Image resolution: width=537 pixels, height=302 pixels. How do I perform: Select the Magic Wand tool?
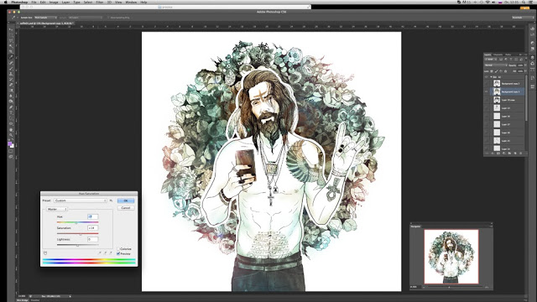[x=11, y=46]
